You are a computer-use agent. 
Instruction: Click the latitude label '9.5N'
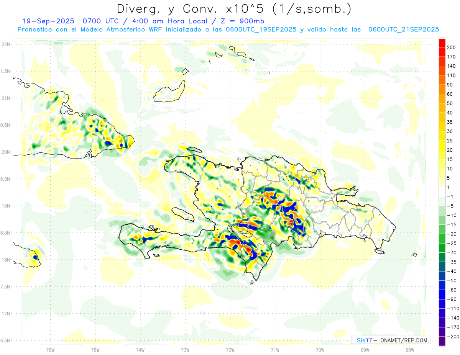tap(5, 179)
